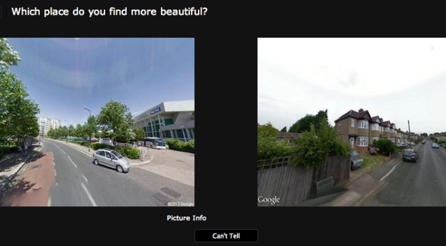Click the white apartment blocks in left photo
The width and height of the screenshot is (446, 246).
pos(49,125)
